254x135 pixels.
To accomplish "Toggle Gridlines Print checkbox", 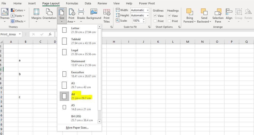I will (x=155, y=21).
